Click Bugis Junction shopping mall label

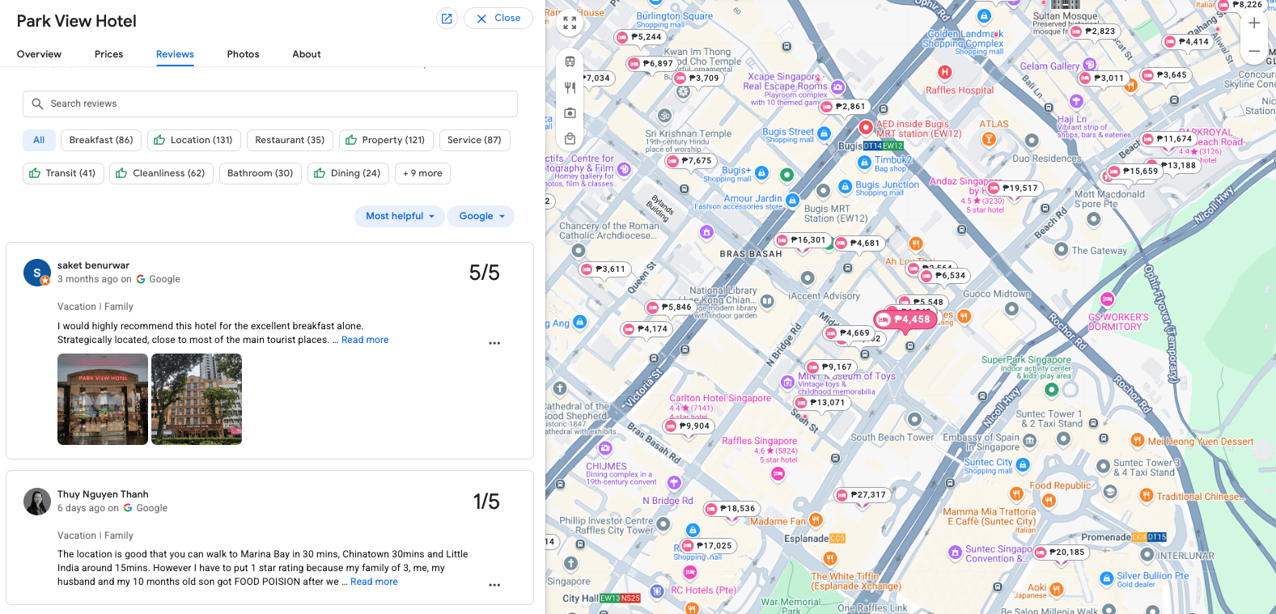(x=888, y=188)
